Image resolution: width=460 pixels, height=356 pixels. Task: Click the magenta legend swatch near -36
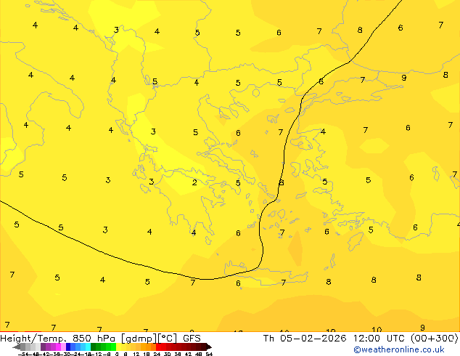coord(58,347)
